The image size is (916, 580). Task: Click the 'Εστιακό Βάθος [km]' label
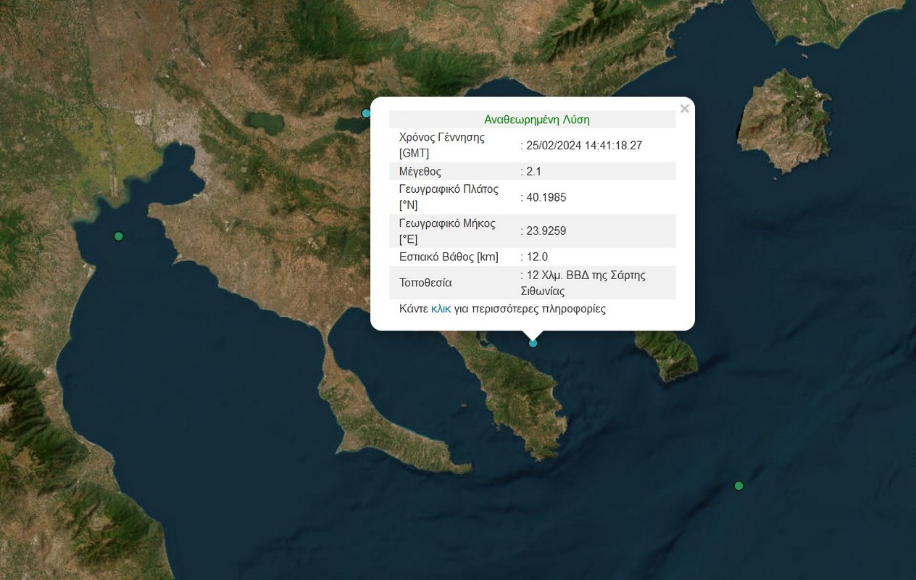click(x=449, y=257)
